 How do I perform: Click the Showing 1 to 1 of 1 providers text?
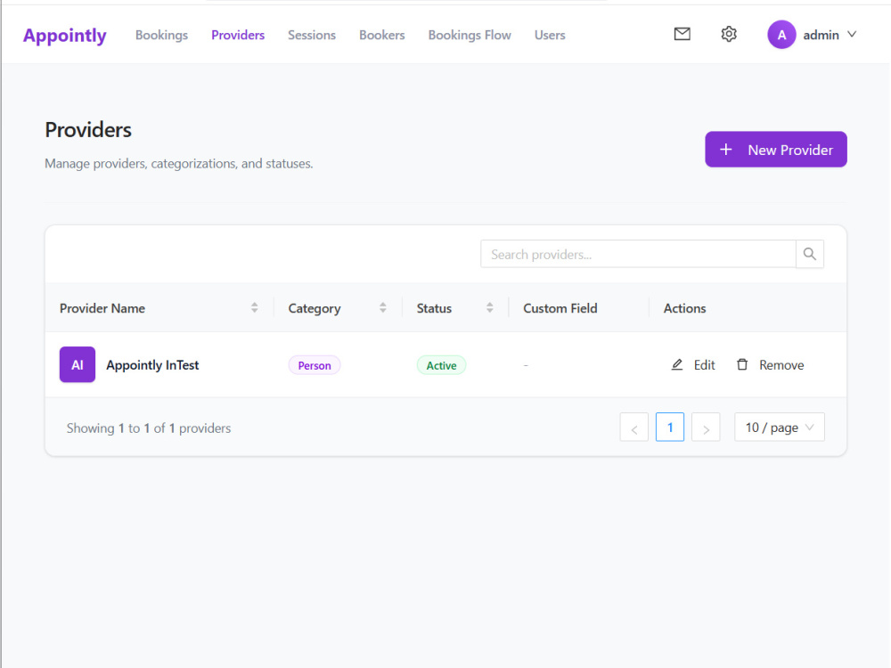[149, 428]
